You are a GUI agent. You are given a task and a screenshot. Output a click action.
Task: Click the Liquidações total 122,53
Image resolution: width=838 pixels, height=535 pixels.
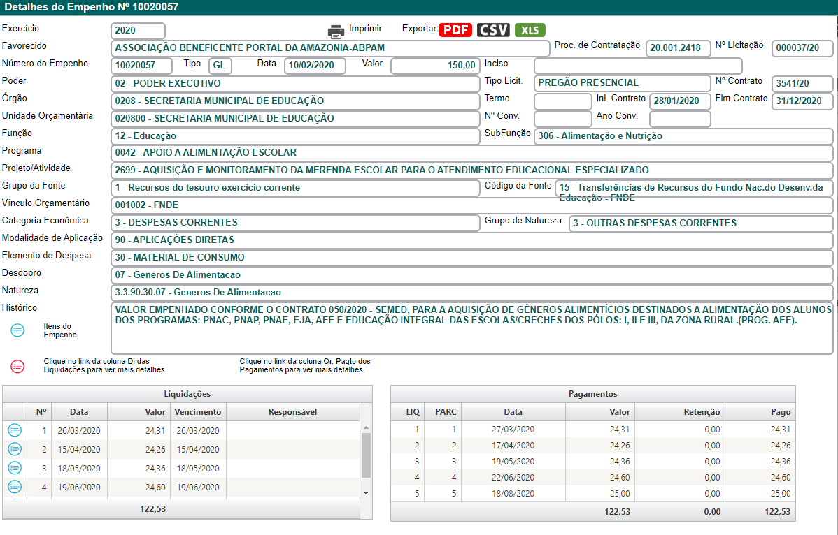(153, 509)
